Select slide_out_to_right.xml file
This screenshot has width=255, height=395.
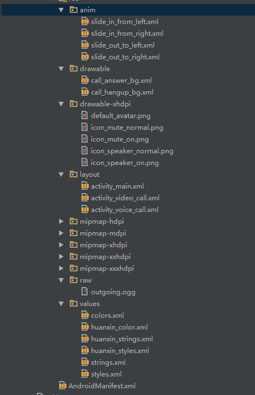[125, 57]
